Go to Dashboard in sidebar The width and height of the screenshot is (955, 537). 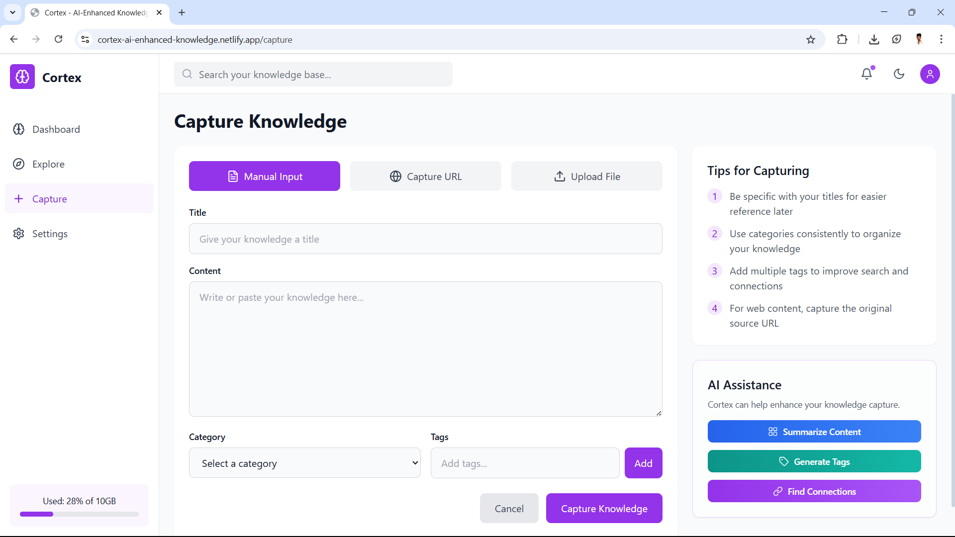tap(56, 129)
